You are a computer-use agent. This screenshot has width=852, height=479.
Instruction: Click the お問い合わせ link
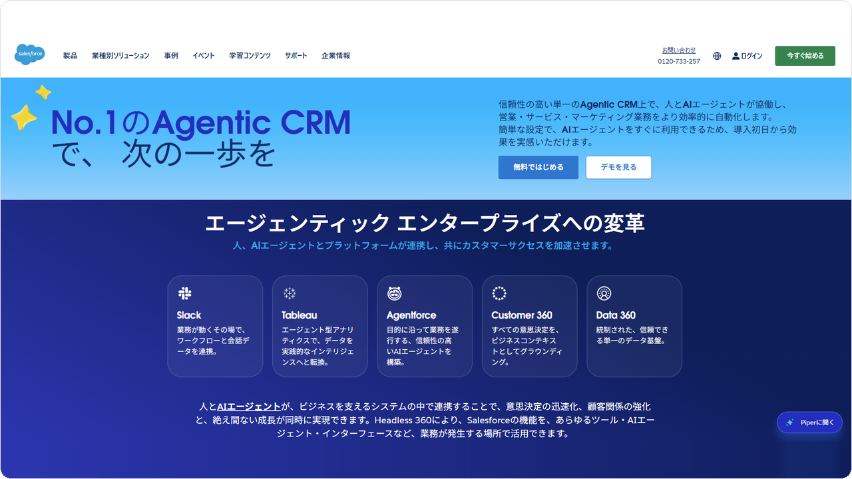(x=679, y=51)
